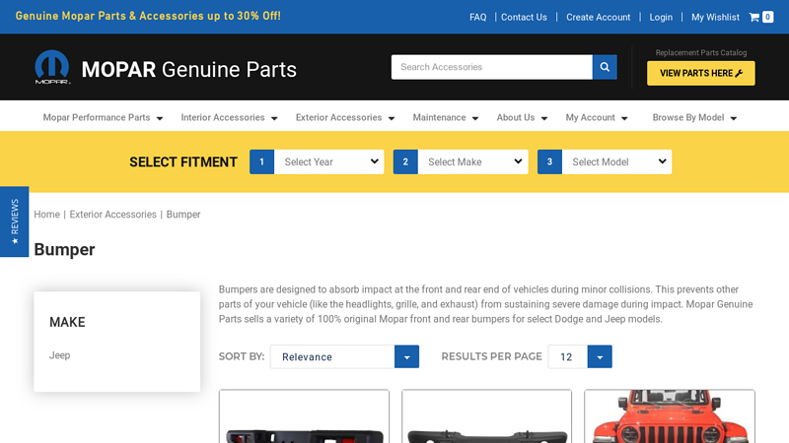This screenshot has width=789, height=443.
Task: Open the Interior Accessories menu
Action: coord(229,117)
